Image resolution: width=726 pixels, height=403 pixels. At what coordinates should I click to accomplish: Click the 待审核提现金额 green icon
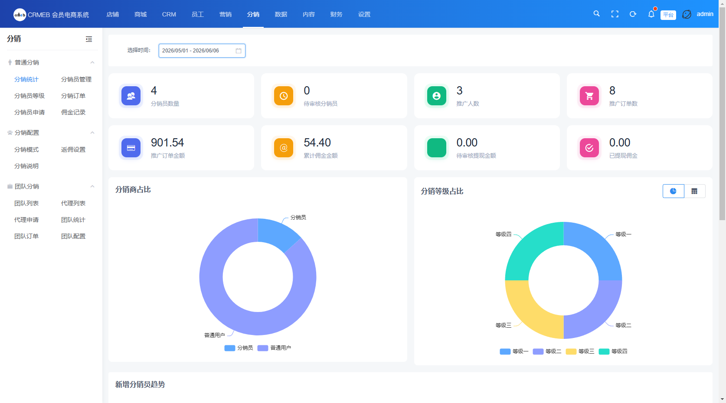point(437,148)
